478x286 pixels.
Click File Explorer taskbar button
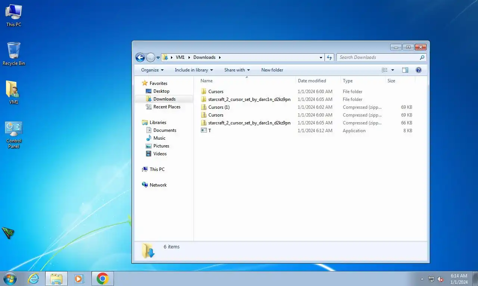(56, 279)
